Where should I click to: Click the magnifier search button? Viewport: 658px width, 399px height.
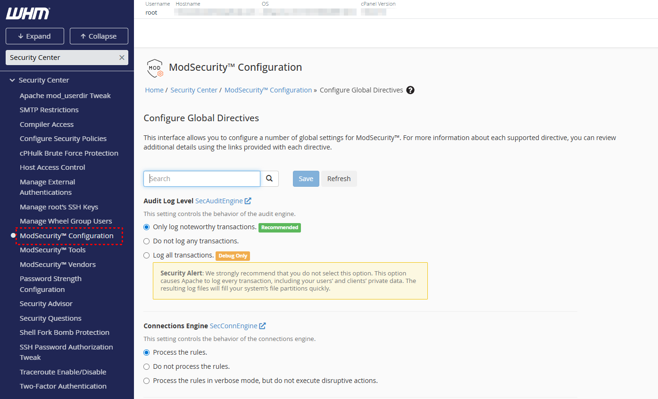[269, 179]
